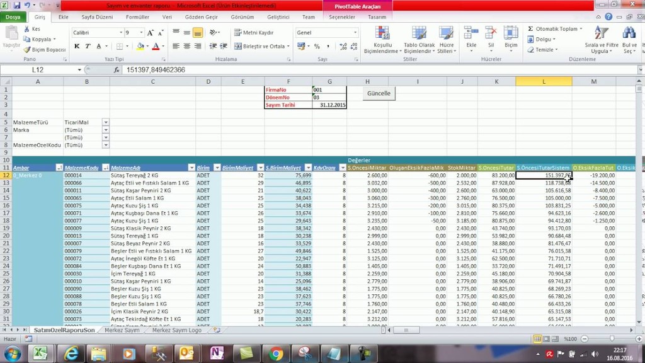Decrease font size with the small A icon
The image size is (645, 363).
(161, 33)
